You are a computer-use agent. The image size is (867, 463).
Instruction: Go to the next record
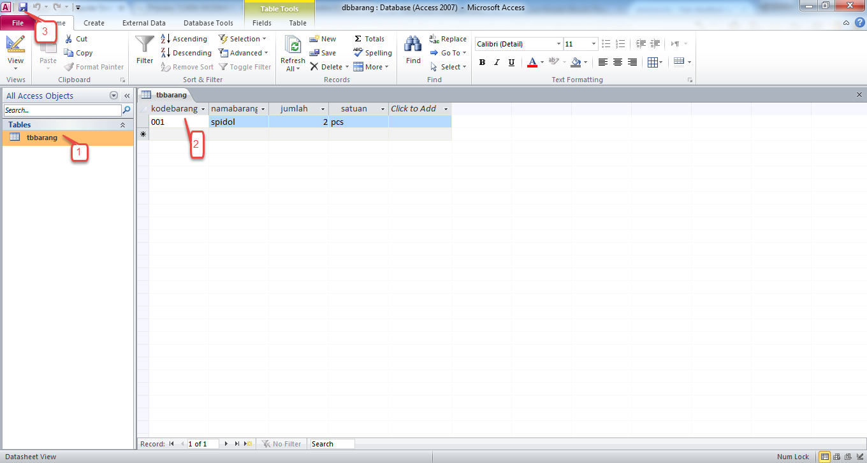tap(226, 444)
